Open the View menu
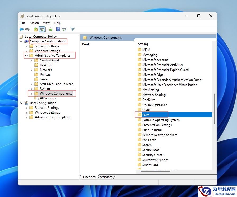 pos(46,23)
